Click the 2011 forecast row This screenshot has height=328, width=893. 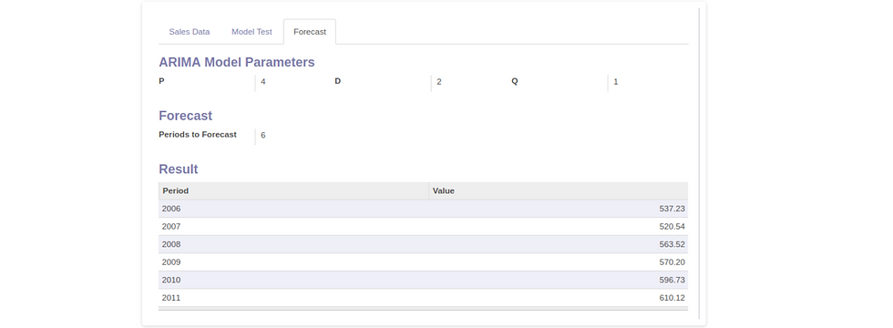click(x=423, y=297)
